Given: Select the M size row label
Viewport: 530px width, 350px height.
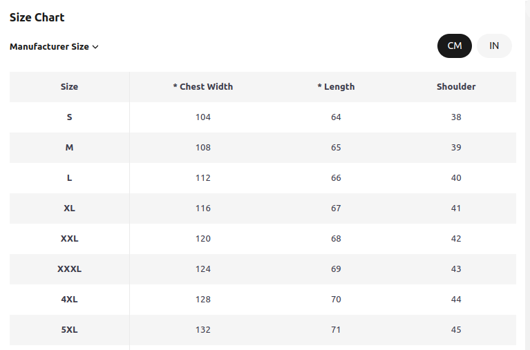Looking at the screenshot, I should [x=69, y=148].
